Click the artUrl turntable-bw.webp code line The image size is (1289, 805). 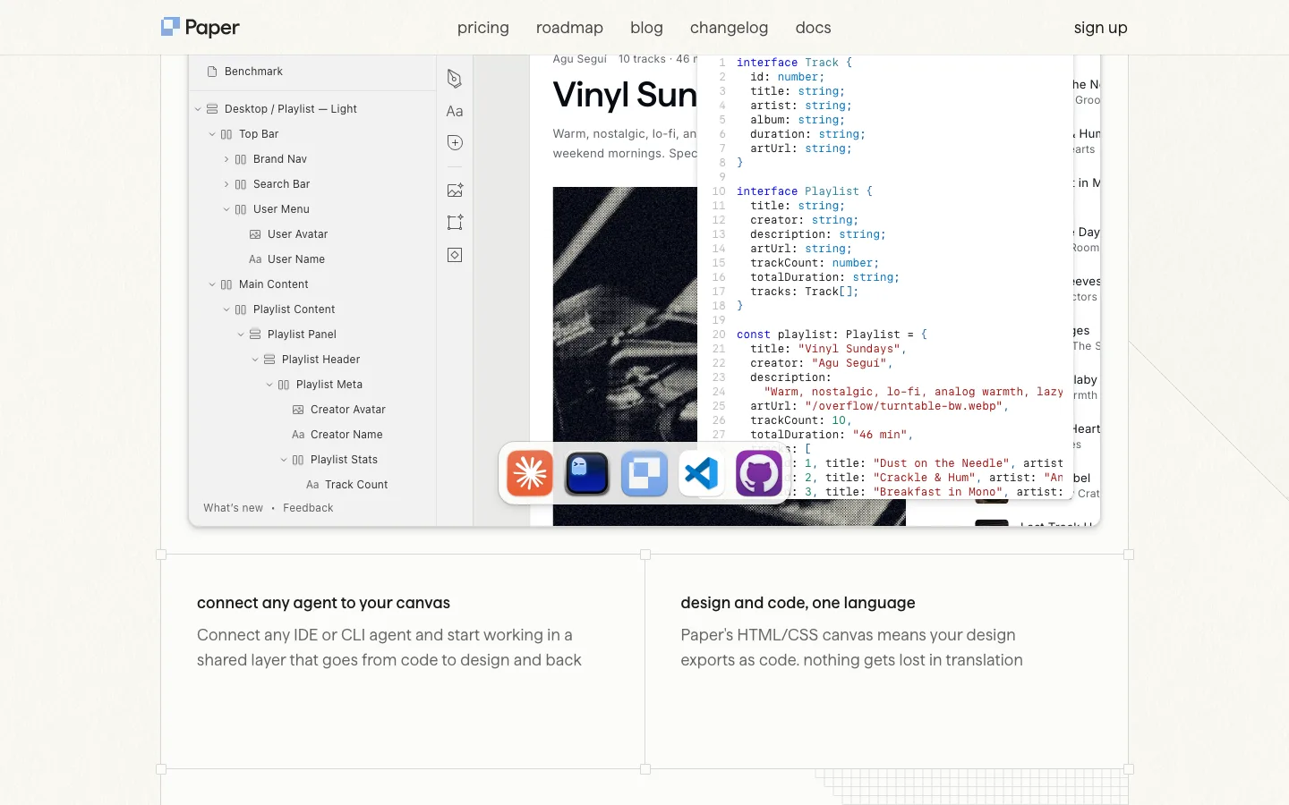pos(879,406)
